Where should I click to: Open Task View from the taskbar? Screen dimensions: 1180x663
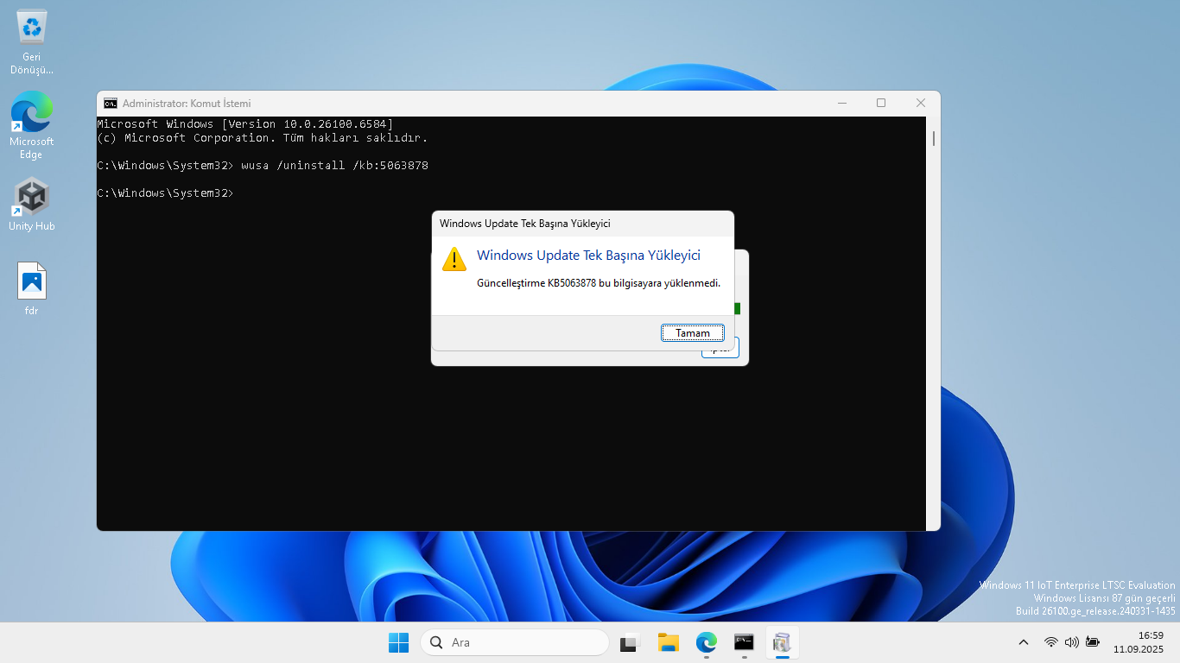629,642
